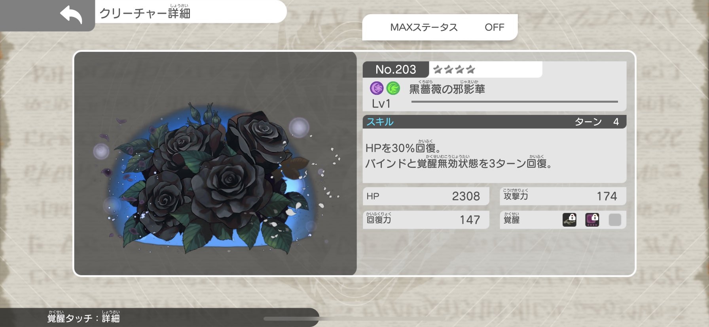
Task: Tap the purple dark attribute icon
Action: tap(377, 88)
